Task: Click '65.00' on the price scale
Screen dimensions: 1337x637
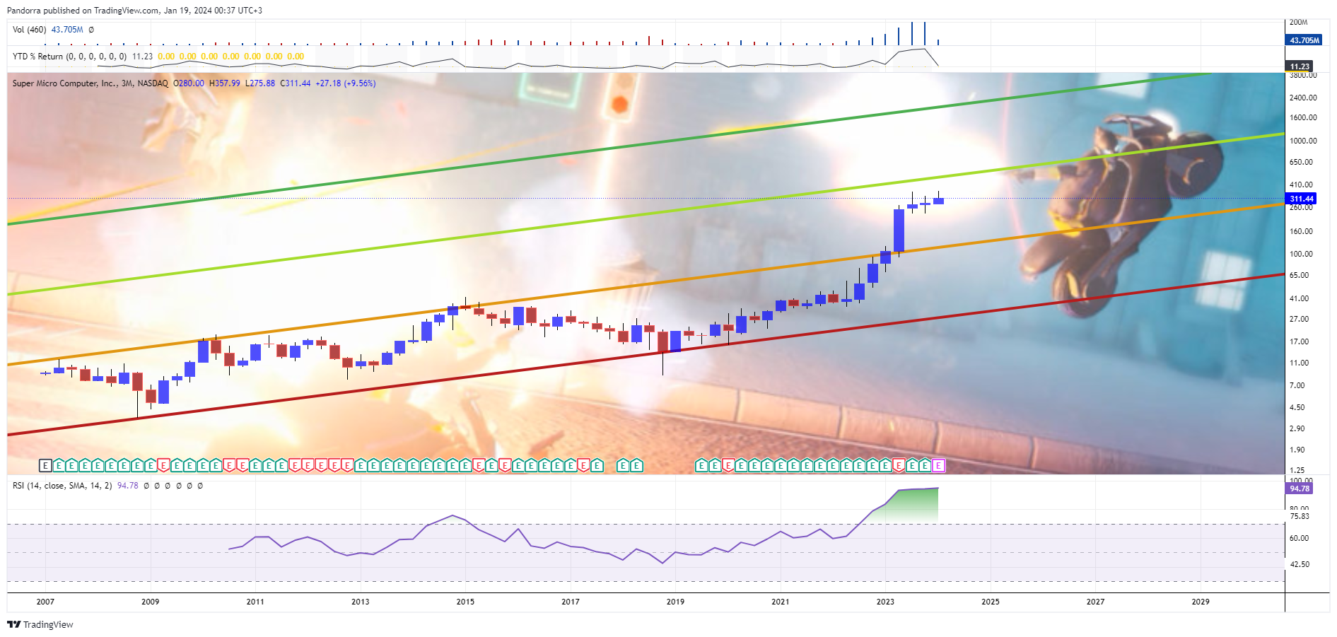Action: pos(1299,275)
